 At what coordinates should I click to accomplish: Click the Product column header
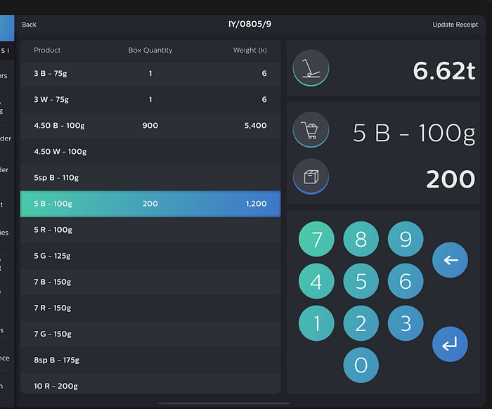tap(47, 50)
